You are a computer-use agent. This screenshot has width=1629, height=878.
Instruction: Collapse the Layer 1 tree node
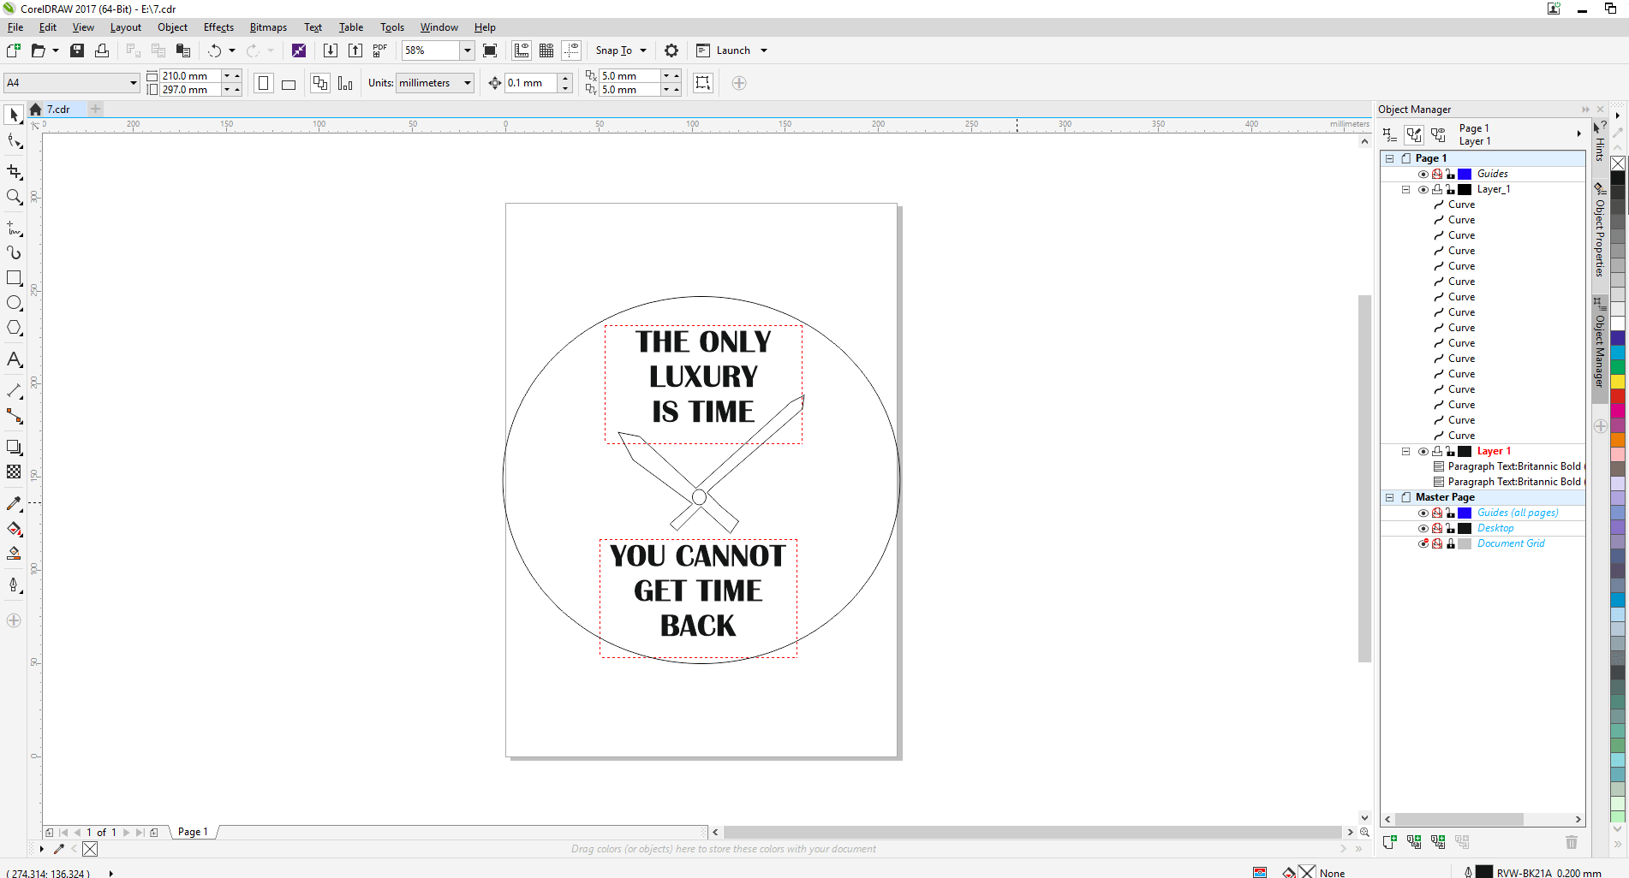point(1405,451)
